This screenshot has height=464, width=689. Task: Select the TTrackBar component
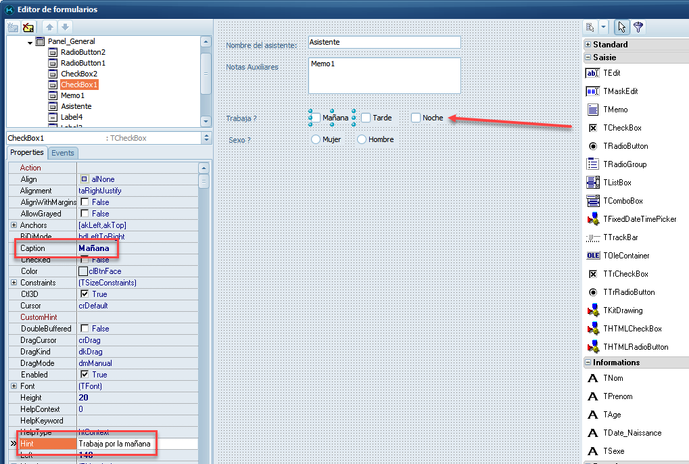(593, 237)
